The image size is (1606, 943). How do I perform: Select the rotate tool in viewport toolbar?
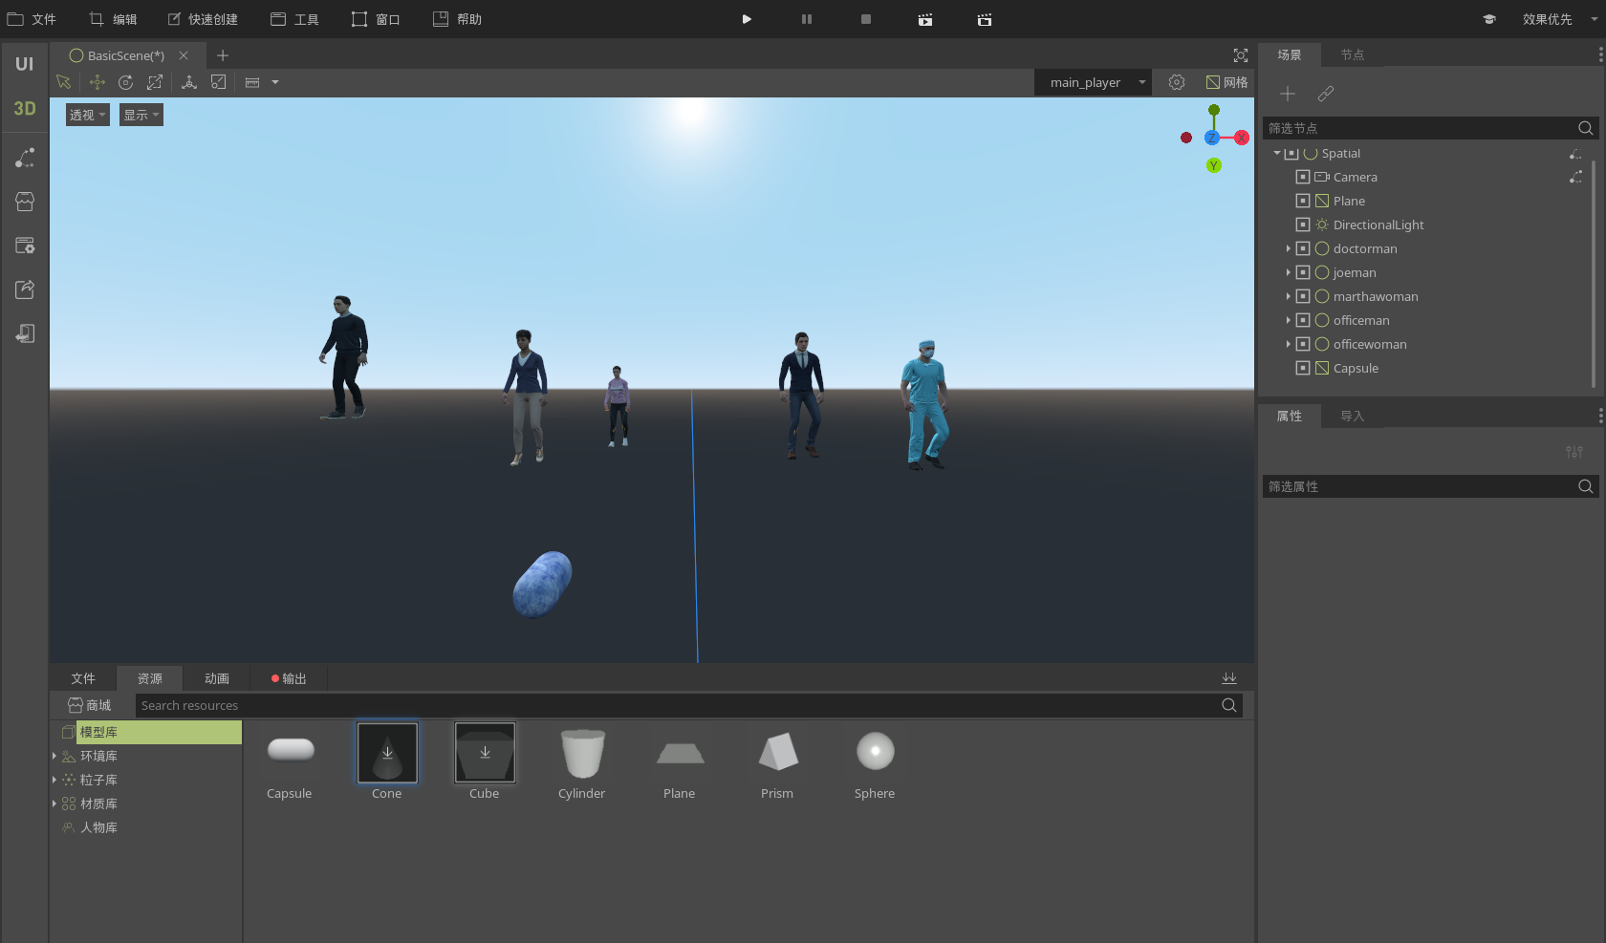125,82
